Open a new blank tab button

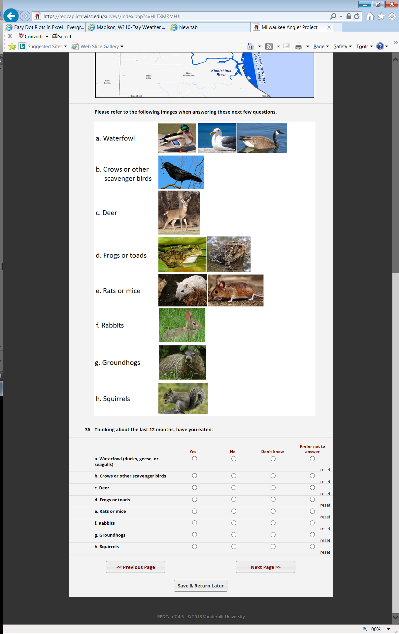(x=338, y=27)
